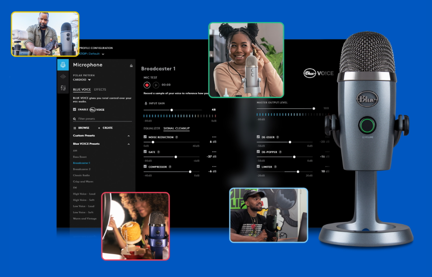The height and width of the screenshot is (277, 432).
Task: Click the Master Output Level slider handle
Action: [x=314, y=108]
